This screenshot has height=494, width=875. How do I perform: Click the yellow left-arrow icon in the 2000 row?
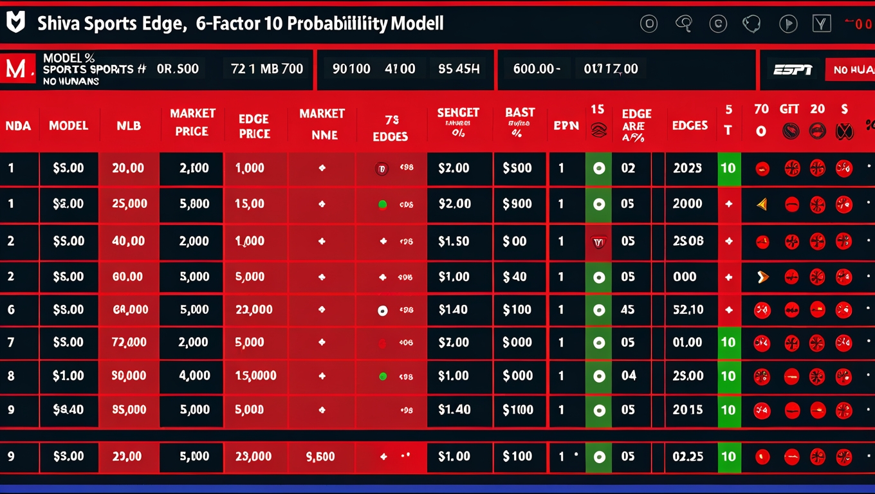(762, 205)
